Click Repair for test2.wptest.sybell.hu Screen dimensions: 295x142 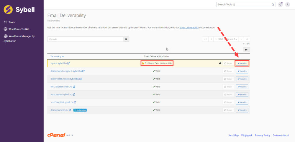[228, 87]
